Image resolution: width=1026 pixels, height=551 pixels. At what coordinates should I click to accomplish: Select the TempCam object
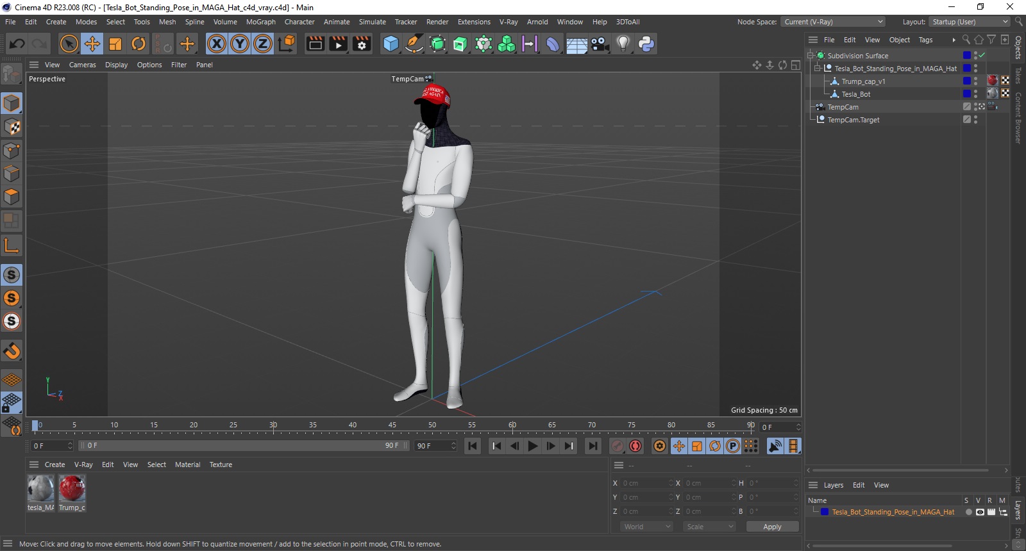[843, 107]
